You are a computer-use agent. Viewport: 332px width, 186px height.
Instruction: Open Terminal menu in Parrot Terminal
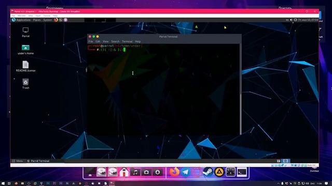[x=127, y=41]
